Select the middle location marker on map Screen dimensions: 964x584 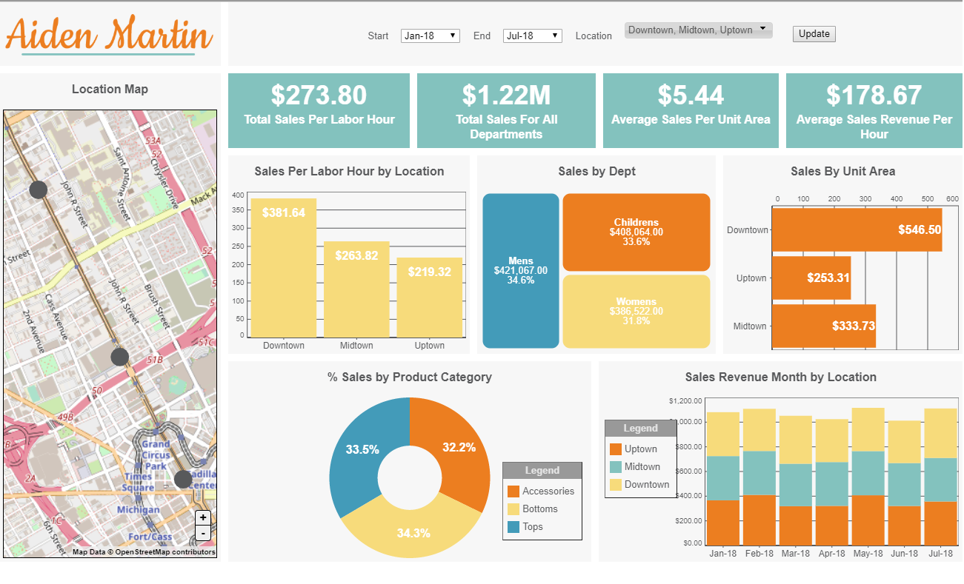pyautogui.click(x=120, y=358)
